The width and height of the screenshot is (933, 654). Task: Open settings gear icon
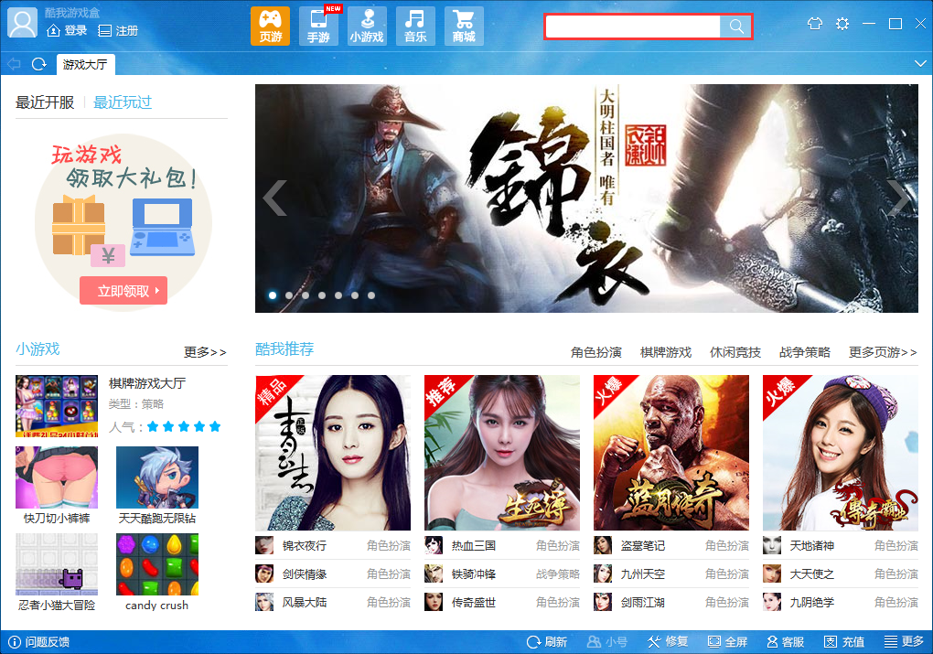(842, 24)
